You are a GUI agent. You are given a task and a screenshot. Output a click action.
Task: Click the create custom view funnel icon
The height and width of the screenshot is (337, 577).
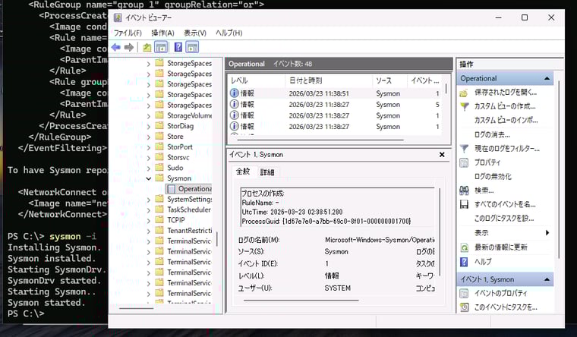coord(465,107)
